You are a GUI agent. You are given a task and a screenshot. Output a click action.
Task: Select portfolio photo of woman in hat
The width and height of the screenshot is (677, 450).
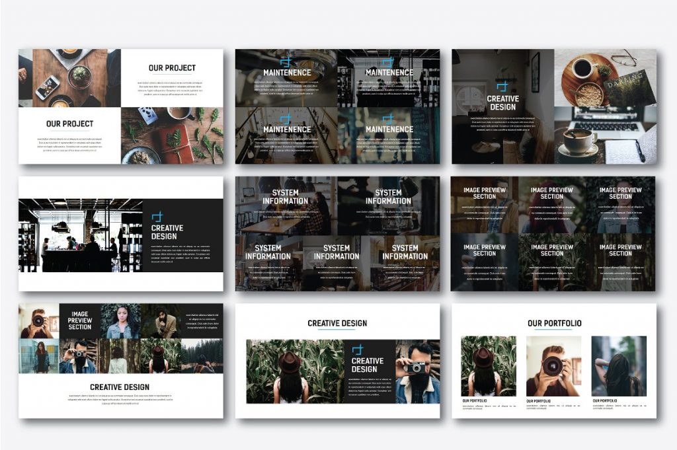click(488, 365)
